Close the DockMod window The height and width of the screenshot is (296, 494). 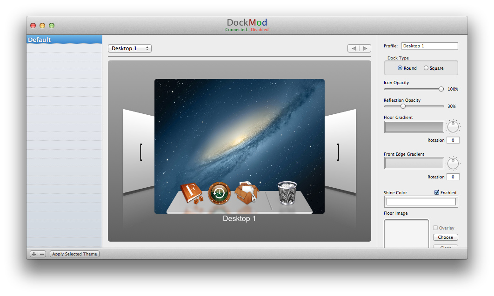pyautogui.click(x=33, y=26)
